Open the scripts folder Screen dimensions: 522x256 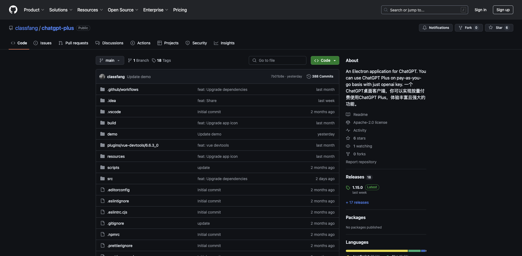point(113,168)
